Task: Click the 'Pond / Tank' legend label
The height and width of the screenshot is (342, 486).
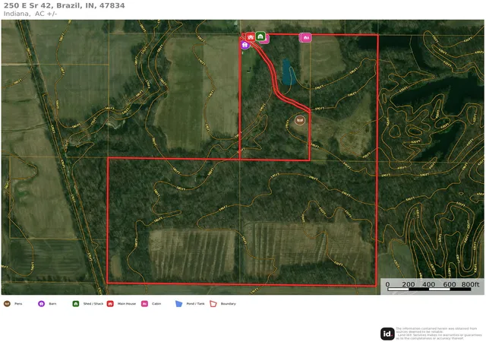Action: (x=195, y=304)
